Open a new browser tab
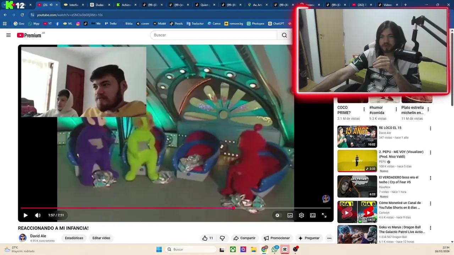 pos(405,5)
